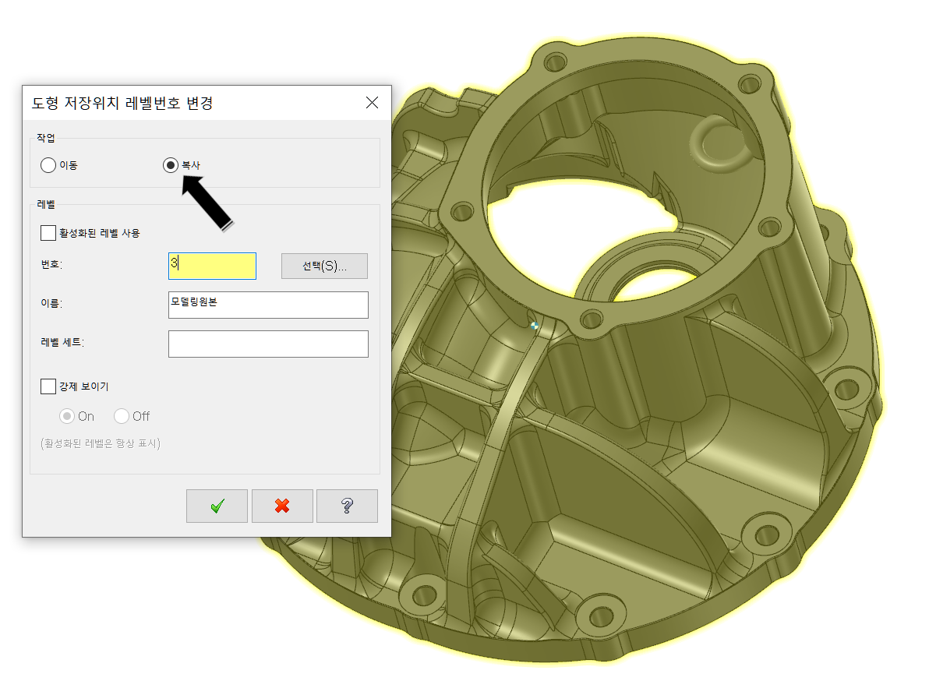Viewport: 929px width, 695px height.
Task: Close the 도형 저장위치 레벨번호 변경 dialog
Action: [x=372, y=103]
